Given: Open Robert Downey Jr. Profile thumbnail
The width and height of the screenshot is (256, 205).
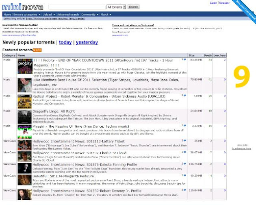Looking at the screenshot, I should tap(24, 194).
